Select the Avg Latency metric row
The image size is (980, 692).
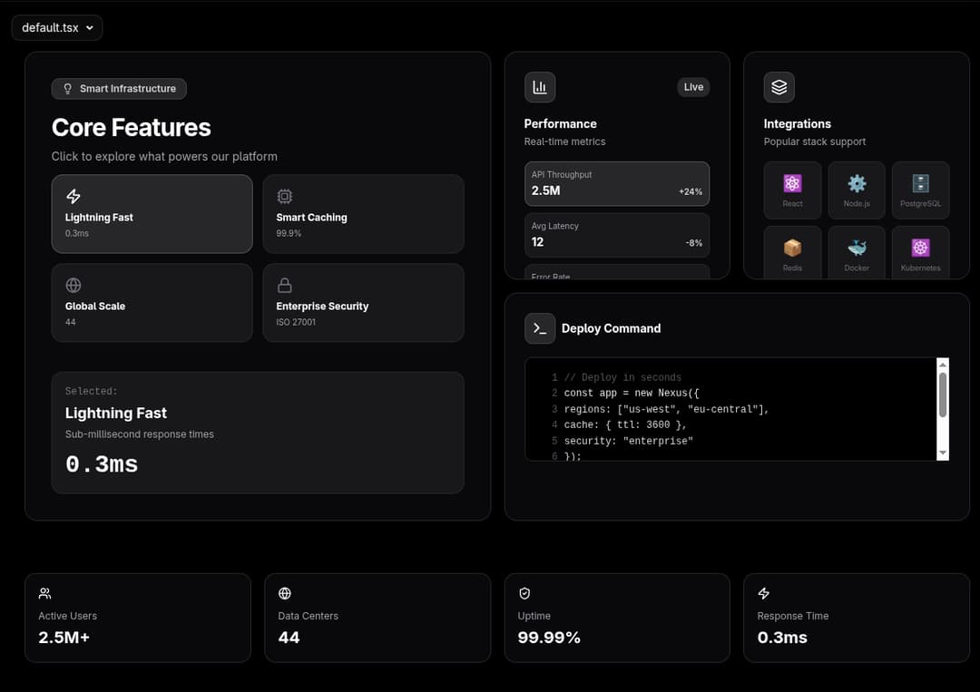(617, 235)
